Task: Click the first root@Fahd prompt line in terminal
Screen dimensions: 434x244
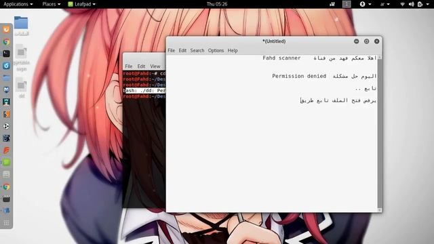Action: (x=144, y=74)
